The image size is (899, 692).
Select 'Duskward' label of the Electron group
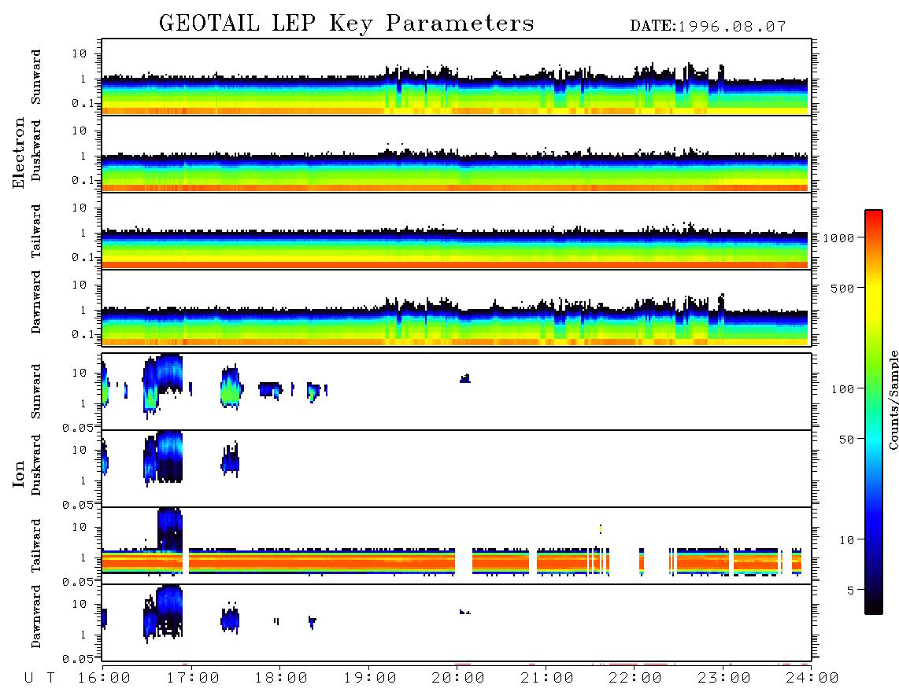click(x=36, y=150)
